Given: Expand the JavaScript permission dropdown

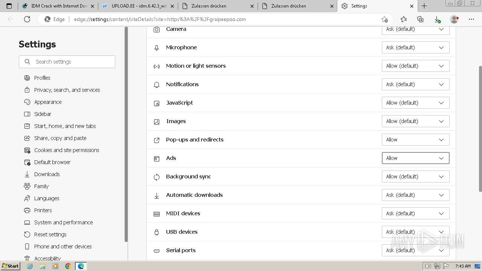Looking at the screenshot, I should pos(415,103).
